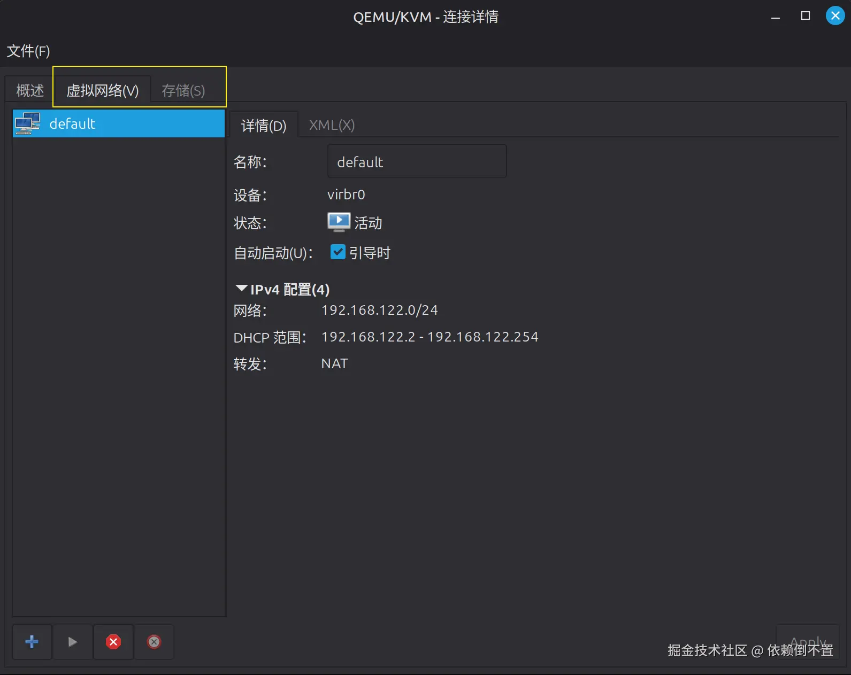Close the connection details window
Viewport: 851px width, 675px height.
pyautogui.click(x=835, y=15)
